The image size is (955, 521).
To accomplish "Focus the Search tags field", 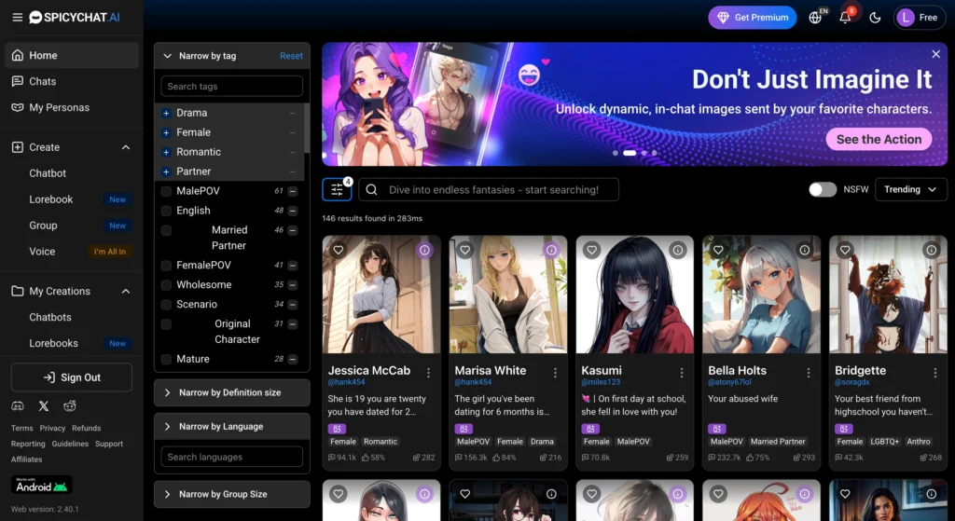I will coord(231,87).
